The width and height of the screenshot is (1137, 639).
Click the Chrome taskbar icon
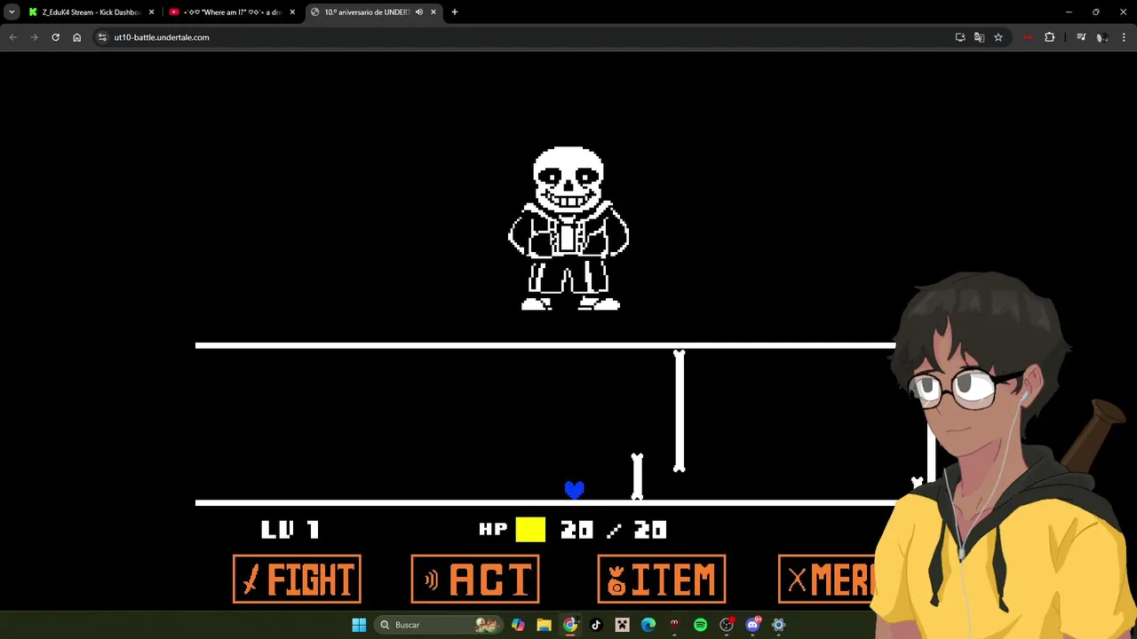[x=570, y=625]
